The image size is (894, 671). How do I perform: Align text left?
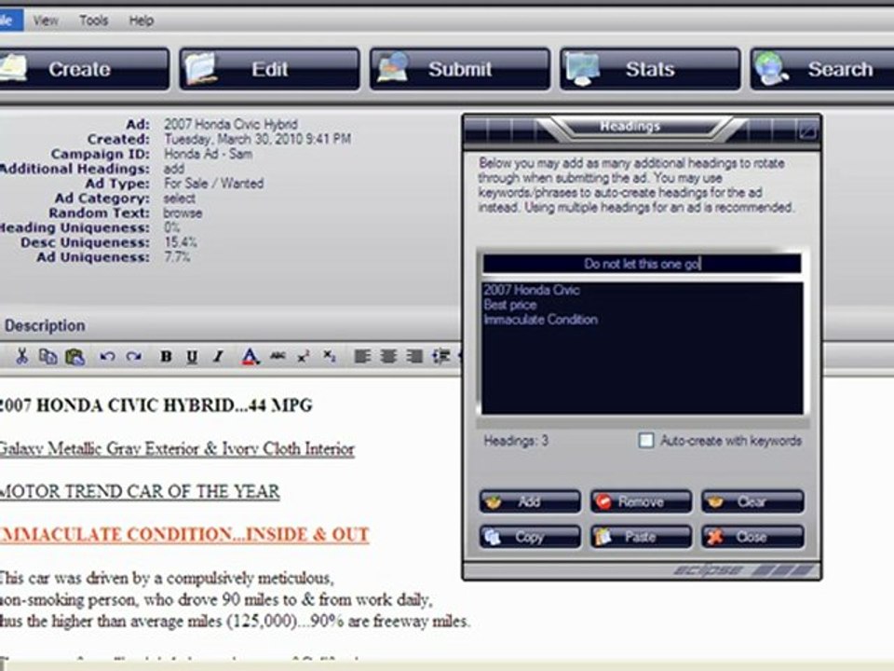[362, 357]
